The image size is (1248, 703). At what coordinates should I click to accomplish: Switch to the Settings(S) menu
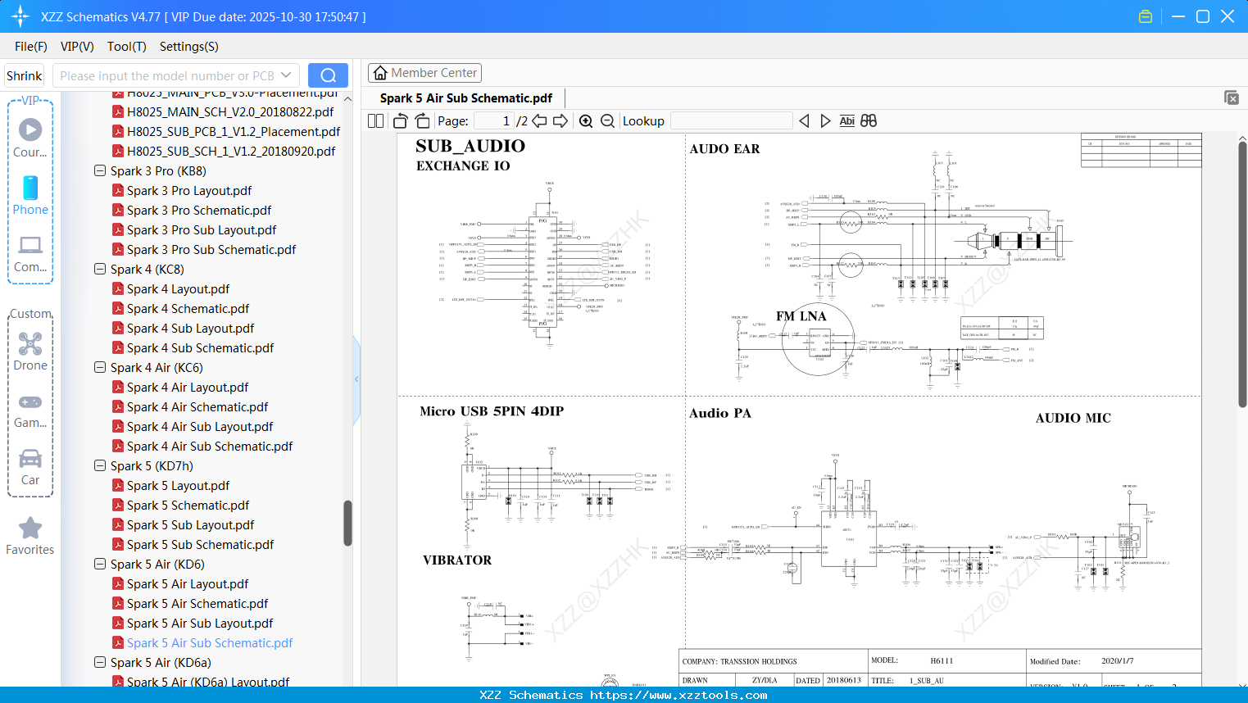pyautogui.click(x=188, y=47)
